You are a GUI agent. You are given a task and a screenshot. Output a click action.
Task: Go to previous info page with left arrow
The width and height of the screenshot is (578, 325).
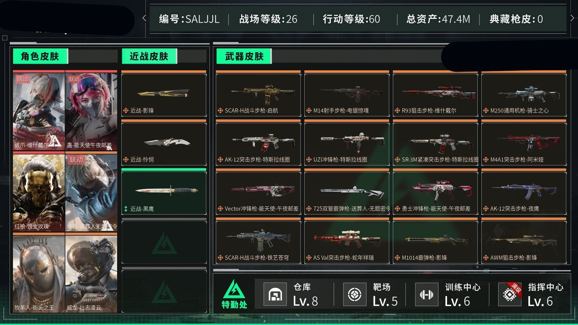pyautogui.click(x=144, y=18)
